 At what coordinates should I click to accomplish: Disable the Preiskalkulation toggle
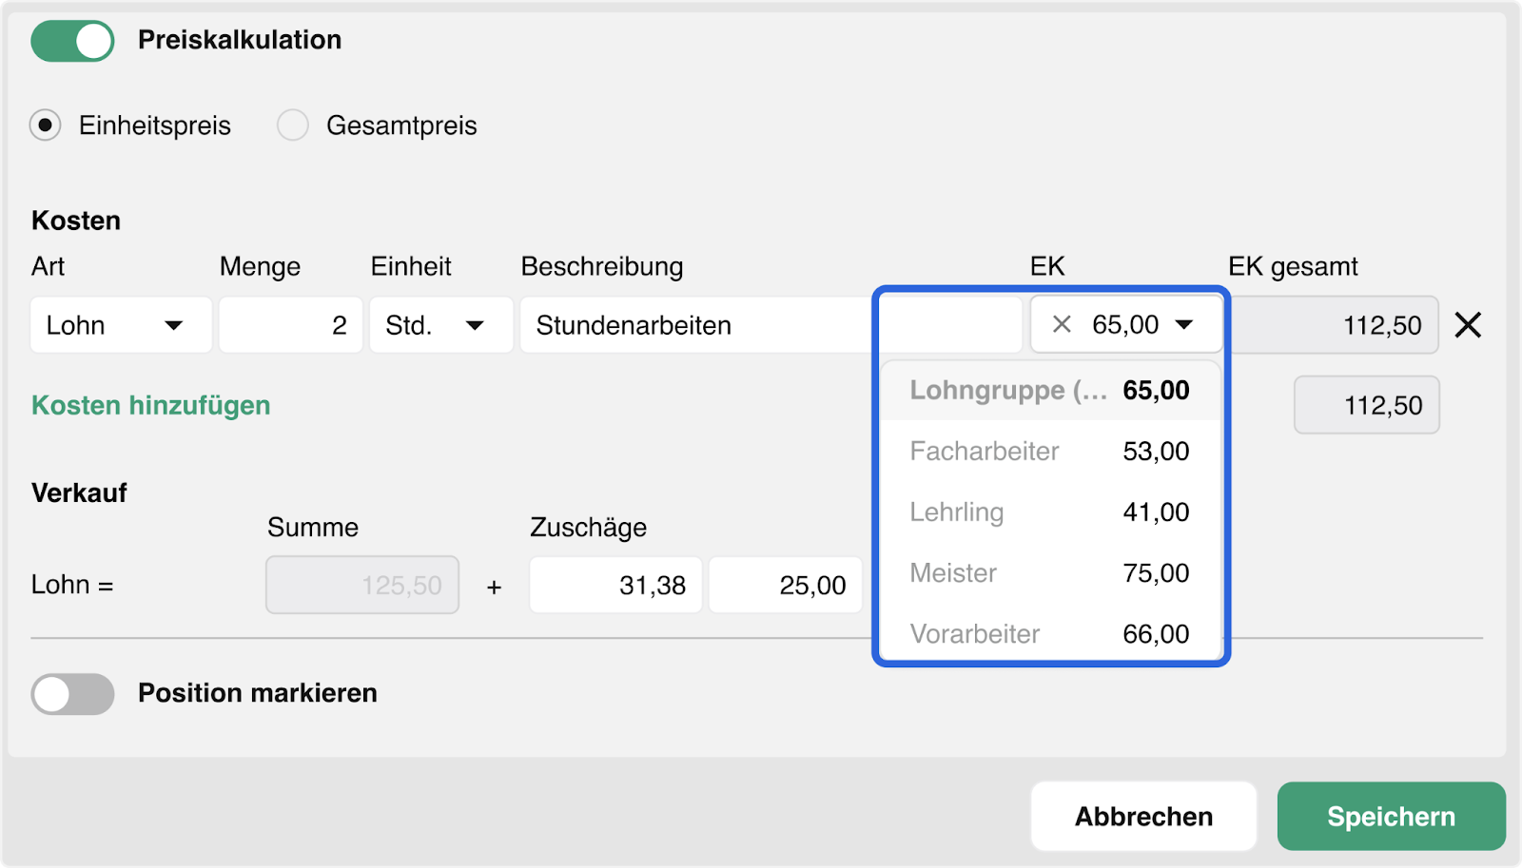tap(72, 41)
